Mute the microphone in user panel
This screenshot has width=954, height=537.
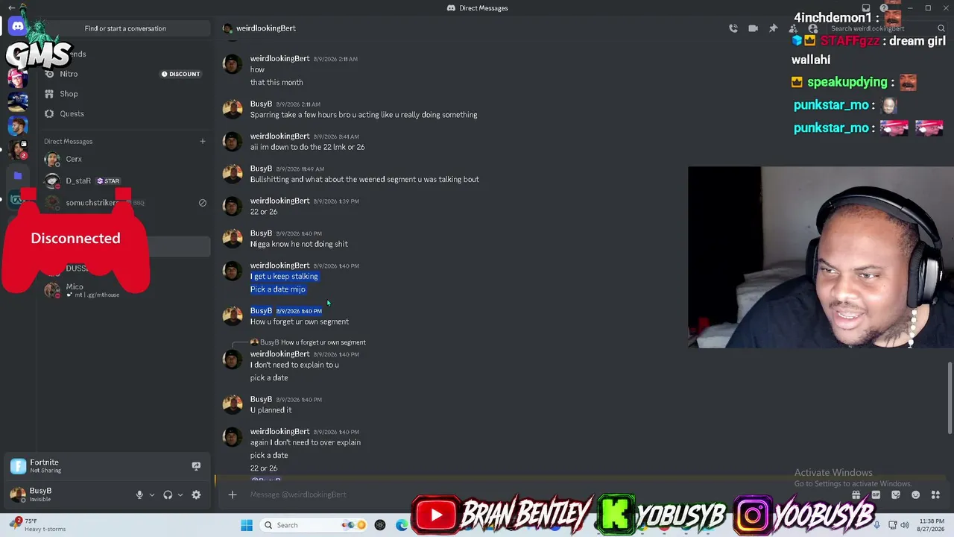(139, 494)
